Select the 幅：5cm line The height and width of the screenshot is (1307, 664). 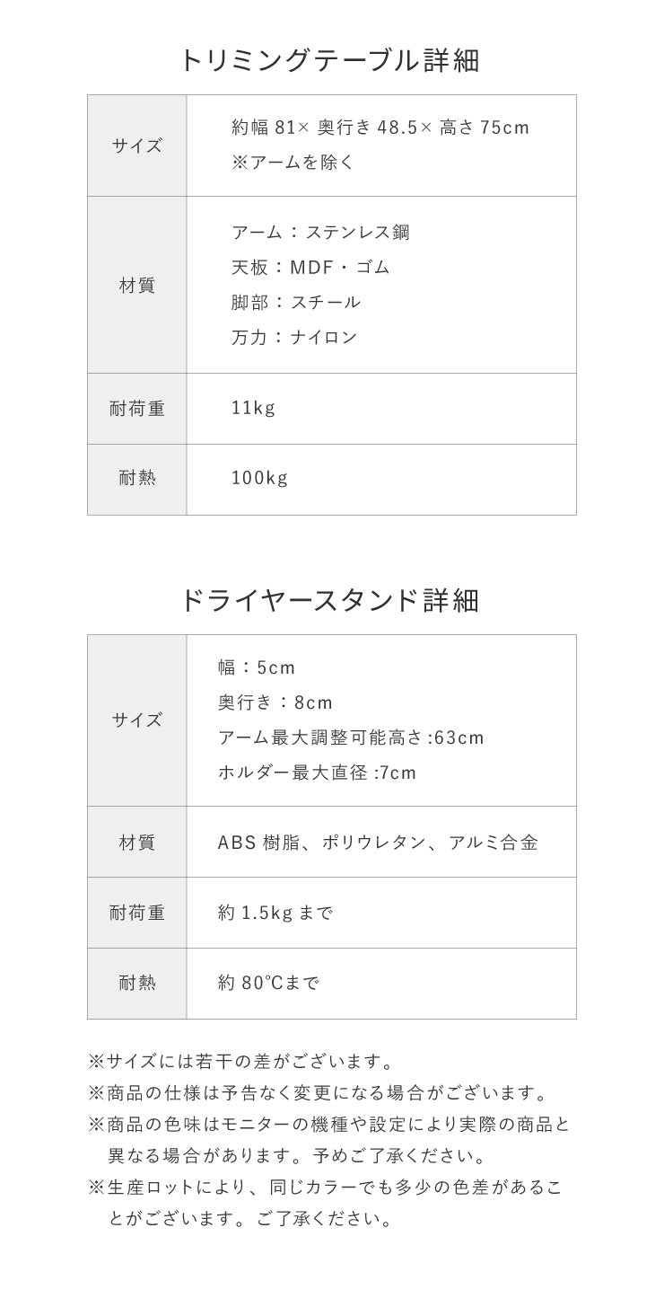coord(257,667)
